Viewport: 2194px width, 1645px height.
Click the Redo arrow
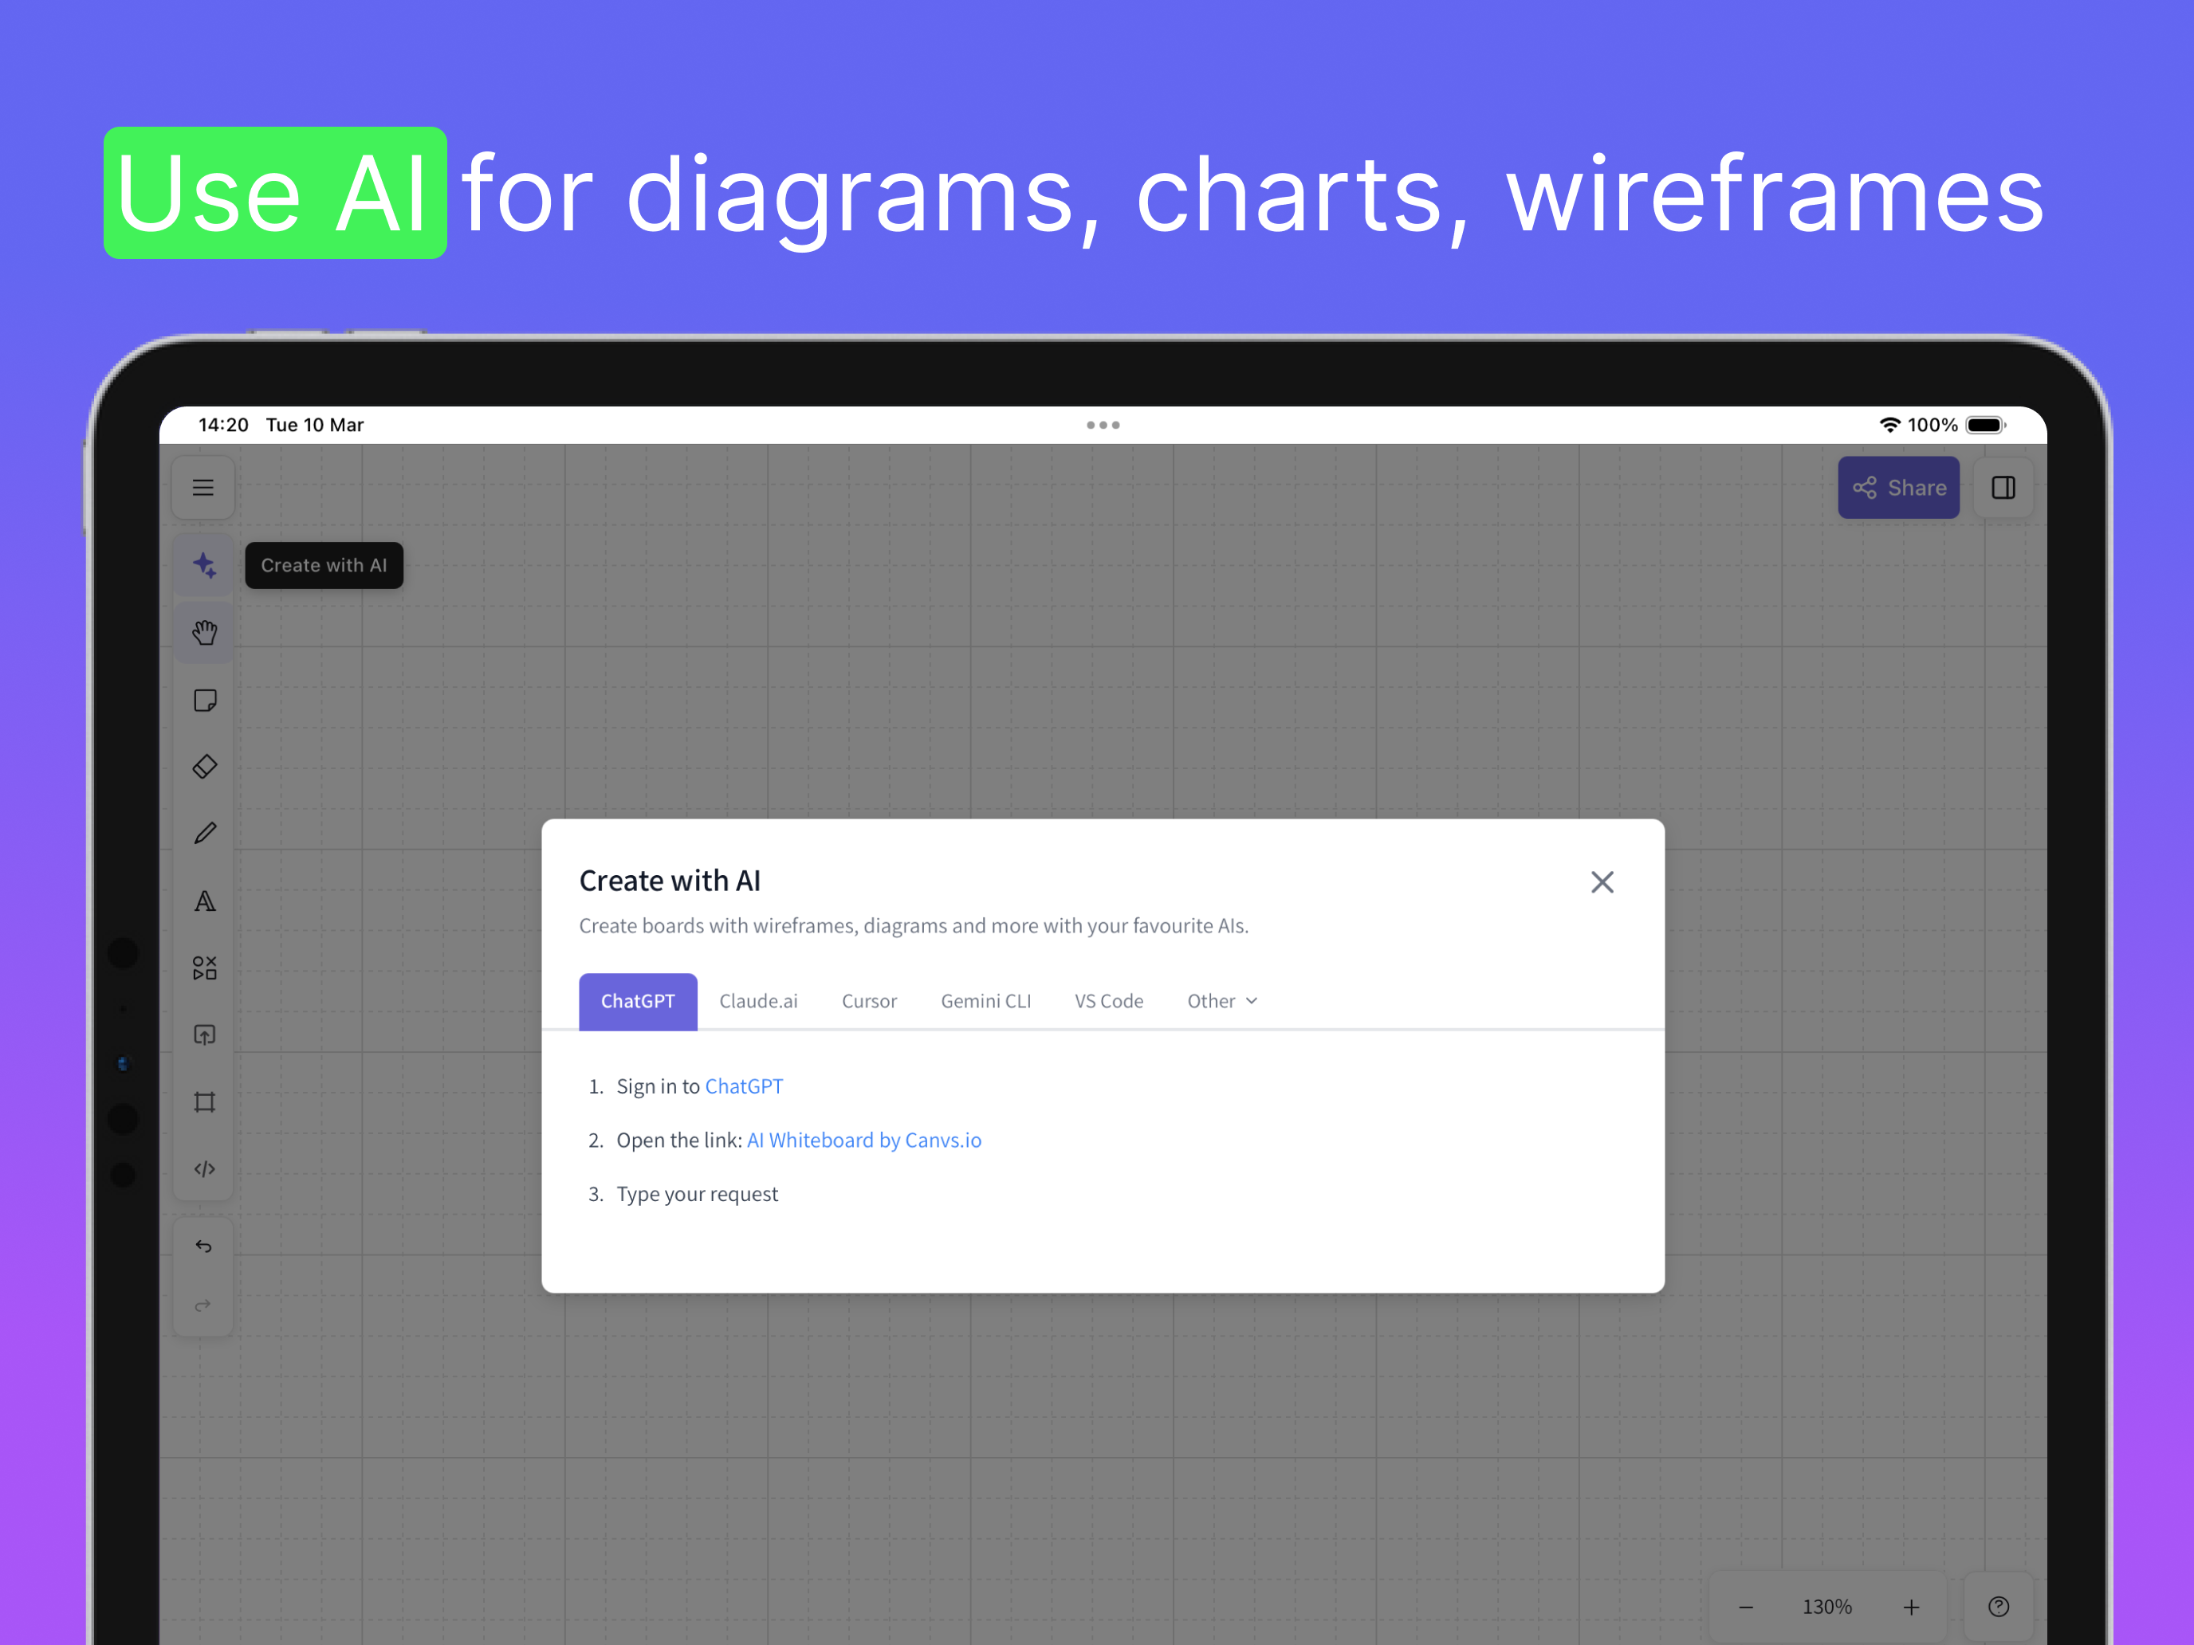[x=203, y=1305]
